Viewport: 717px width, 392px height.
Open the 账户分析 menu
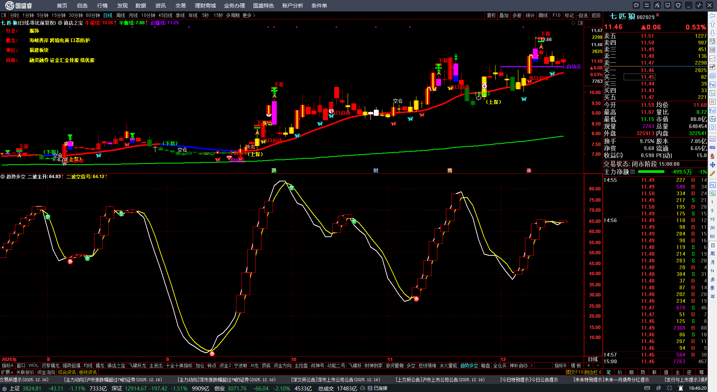pyautogui.click(x=293, y=6)
